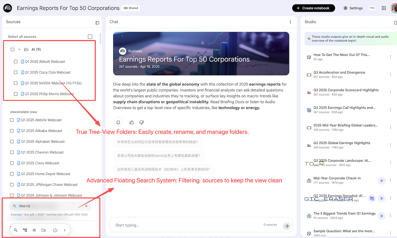Ask the semiconductor trade policy suggested question

coord(158,142)
